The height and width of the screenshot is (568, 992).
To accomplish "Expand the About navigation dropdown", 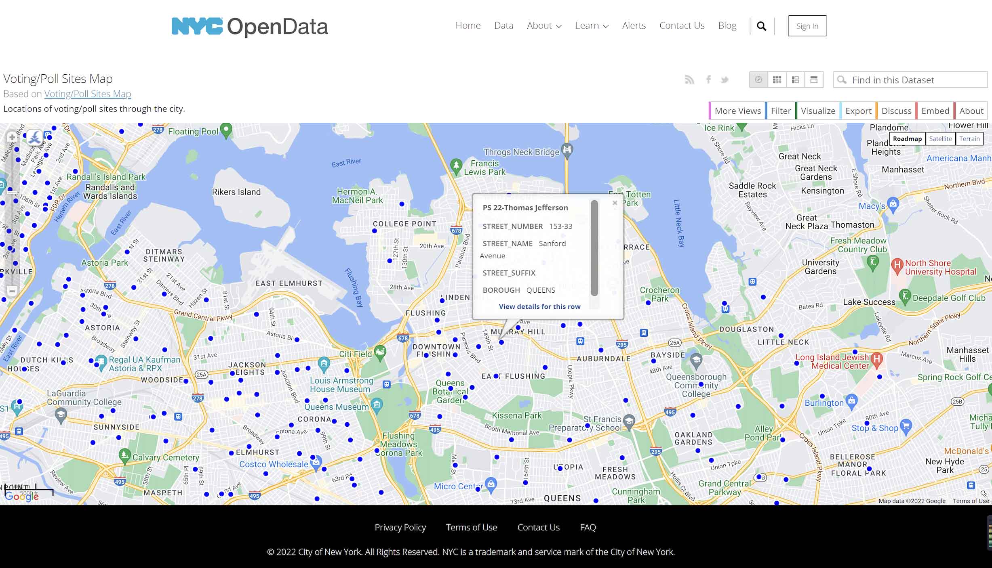I will click(544, 25).
